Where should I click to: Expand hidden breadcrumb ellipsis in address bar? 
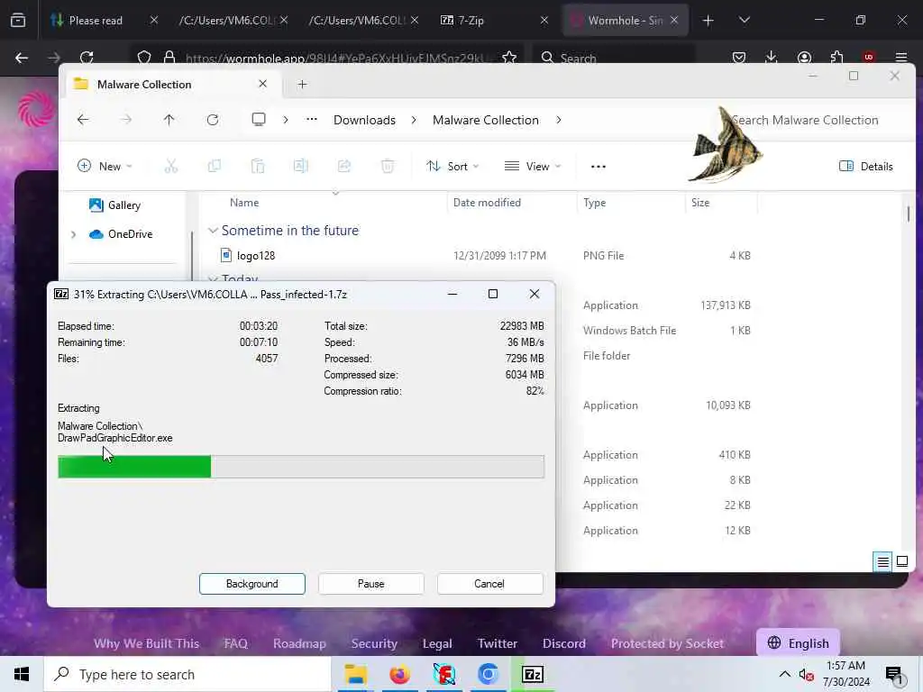(311, 120)
